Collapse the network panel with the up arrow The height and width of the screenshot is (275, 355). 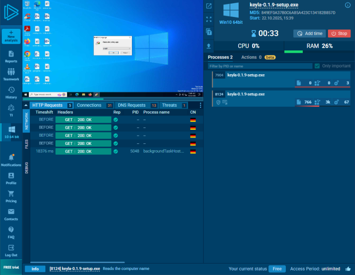click(x=26, y=105)
